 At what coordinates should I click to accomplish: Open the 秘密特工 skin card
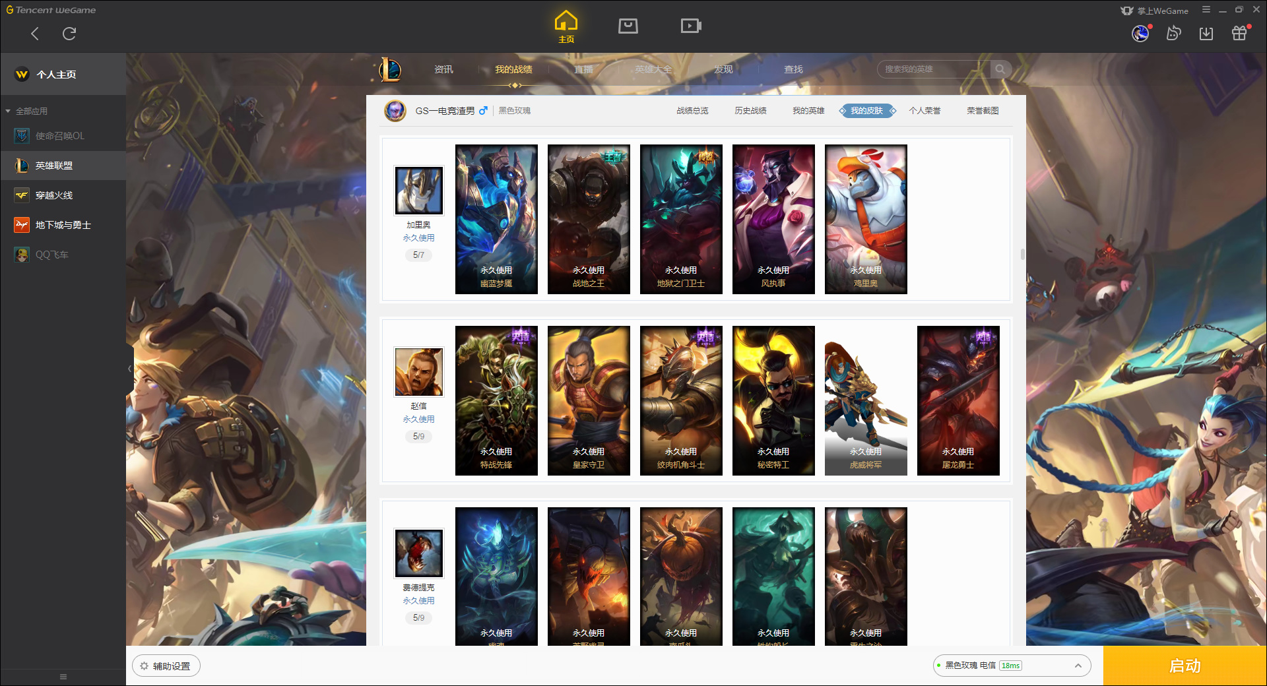coord(773,400)
